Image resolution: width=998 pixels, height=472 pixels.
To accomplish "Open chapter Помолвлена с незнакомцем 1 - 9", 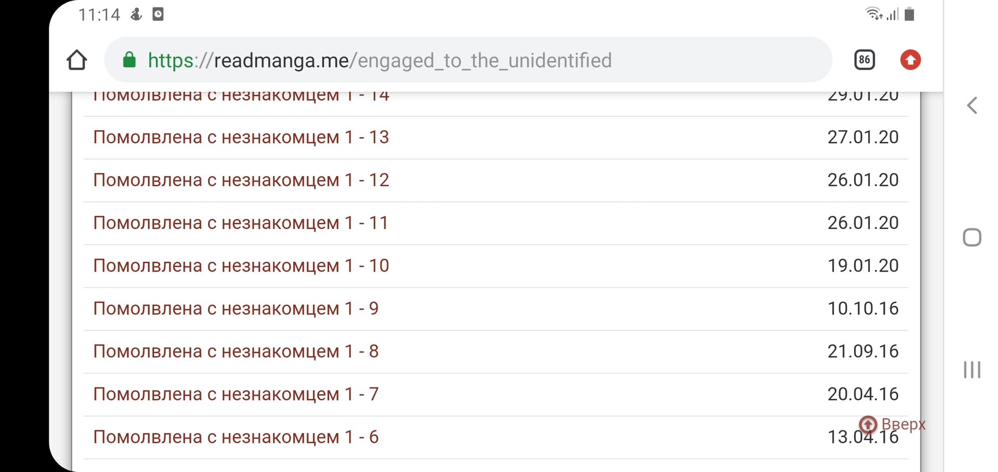I will 236,309.
